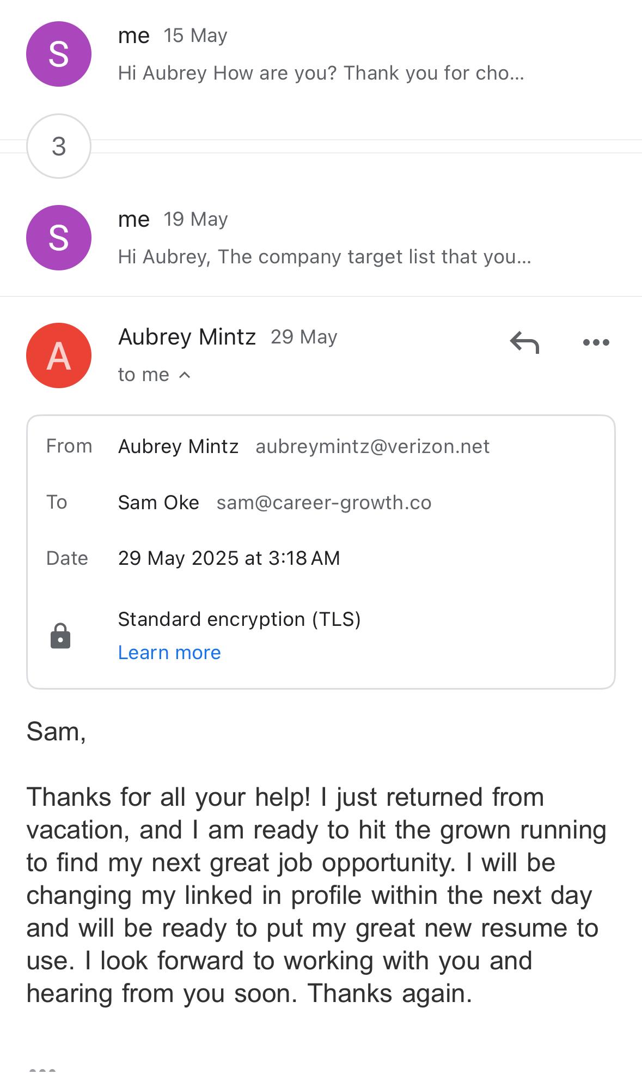Tap the email body starting 'Thanks for all'
642x1074 pixels.
[316, 895]
